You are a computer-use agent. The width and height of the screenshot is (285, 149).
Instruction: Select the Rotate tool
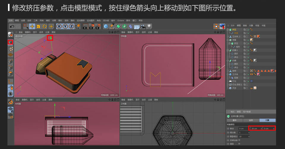tap(45, 26)
